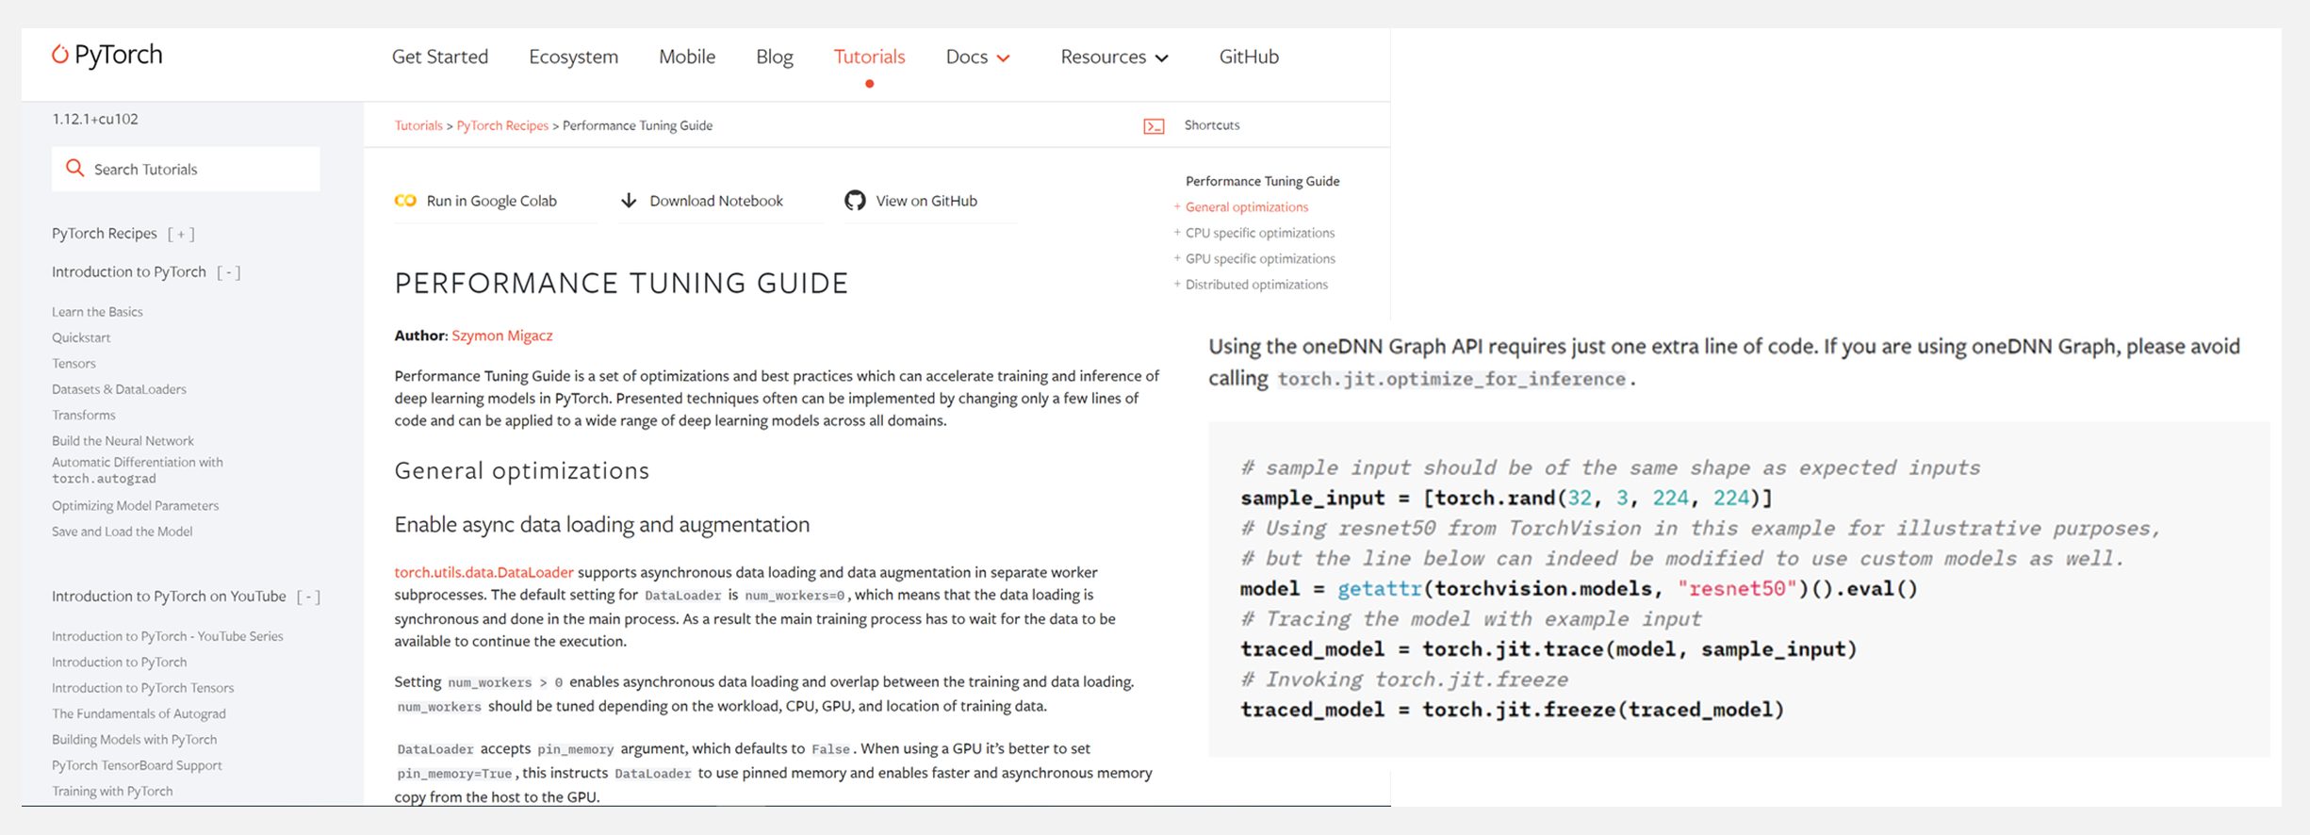This screenshot has width=2310, height=835.
Task: Expand GPU specific optimizations in sidebar
Action: (x=1177, y=258)
